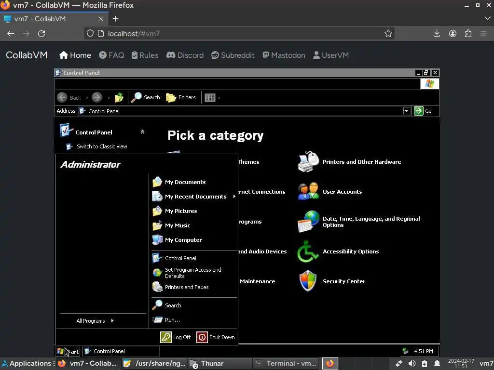The width and height of the screenshot is (494, 370).
Task: Open Date, Time, Language, and Regional Options
Action: (359, 222)
